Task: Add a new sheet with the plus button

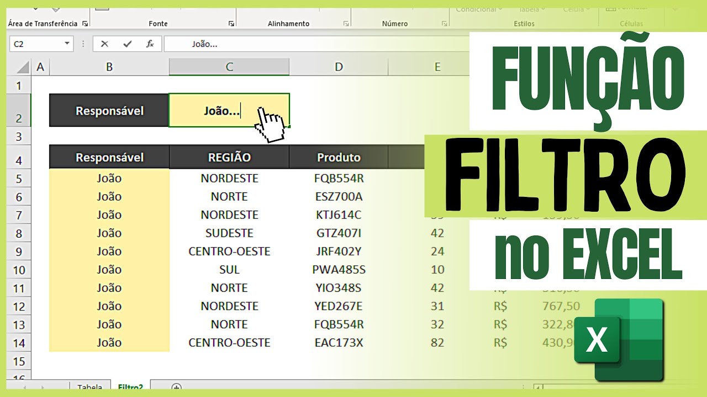Action: [x=176, y=387]
